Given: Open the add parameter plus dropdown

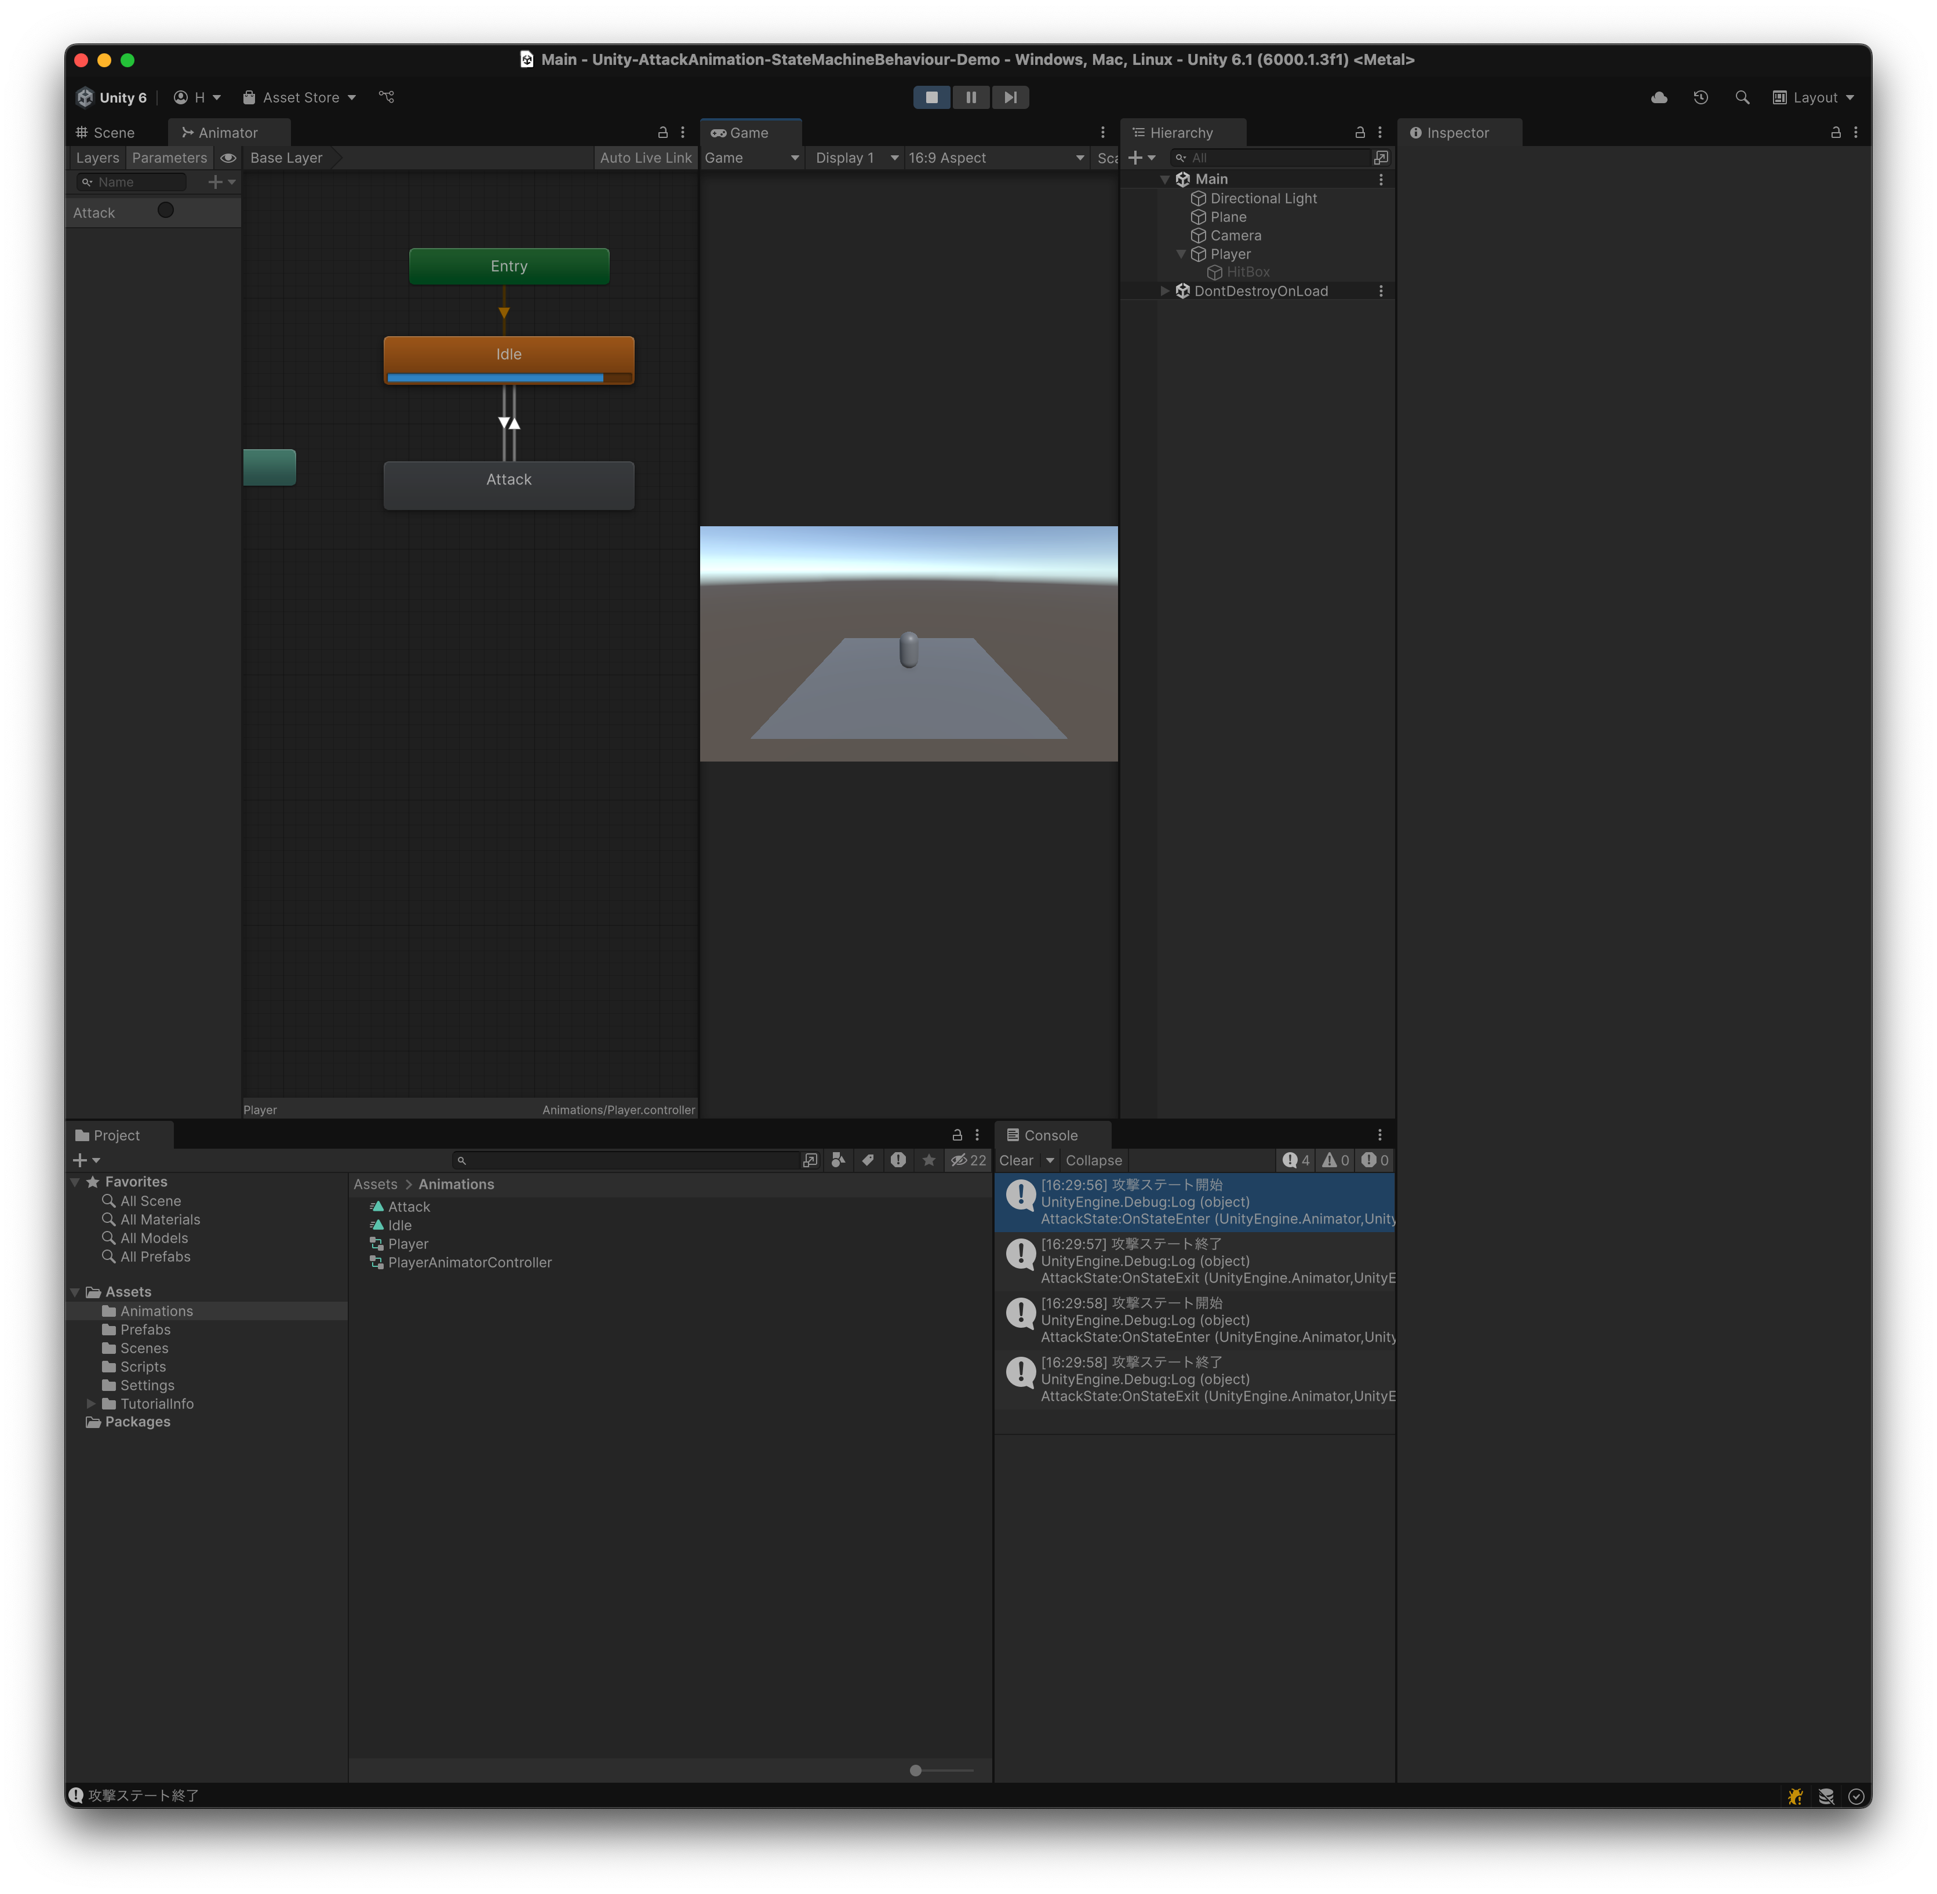Looking at the screenshot, I should click(221, 182).
